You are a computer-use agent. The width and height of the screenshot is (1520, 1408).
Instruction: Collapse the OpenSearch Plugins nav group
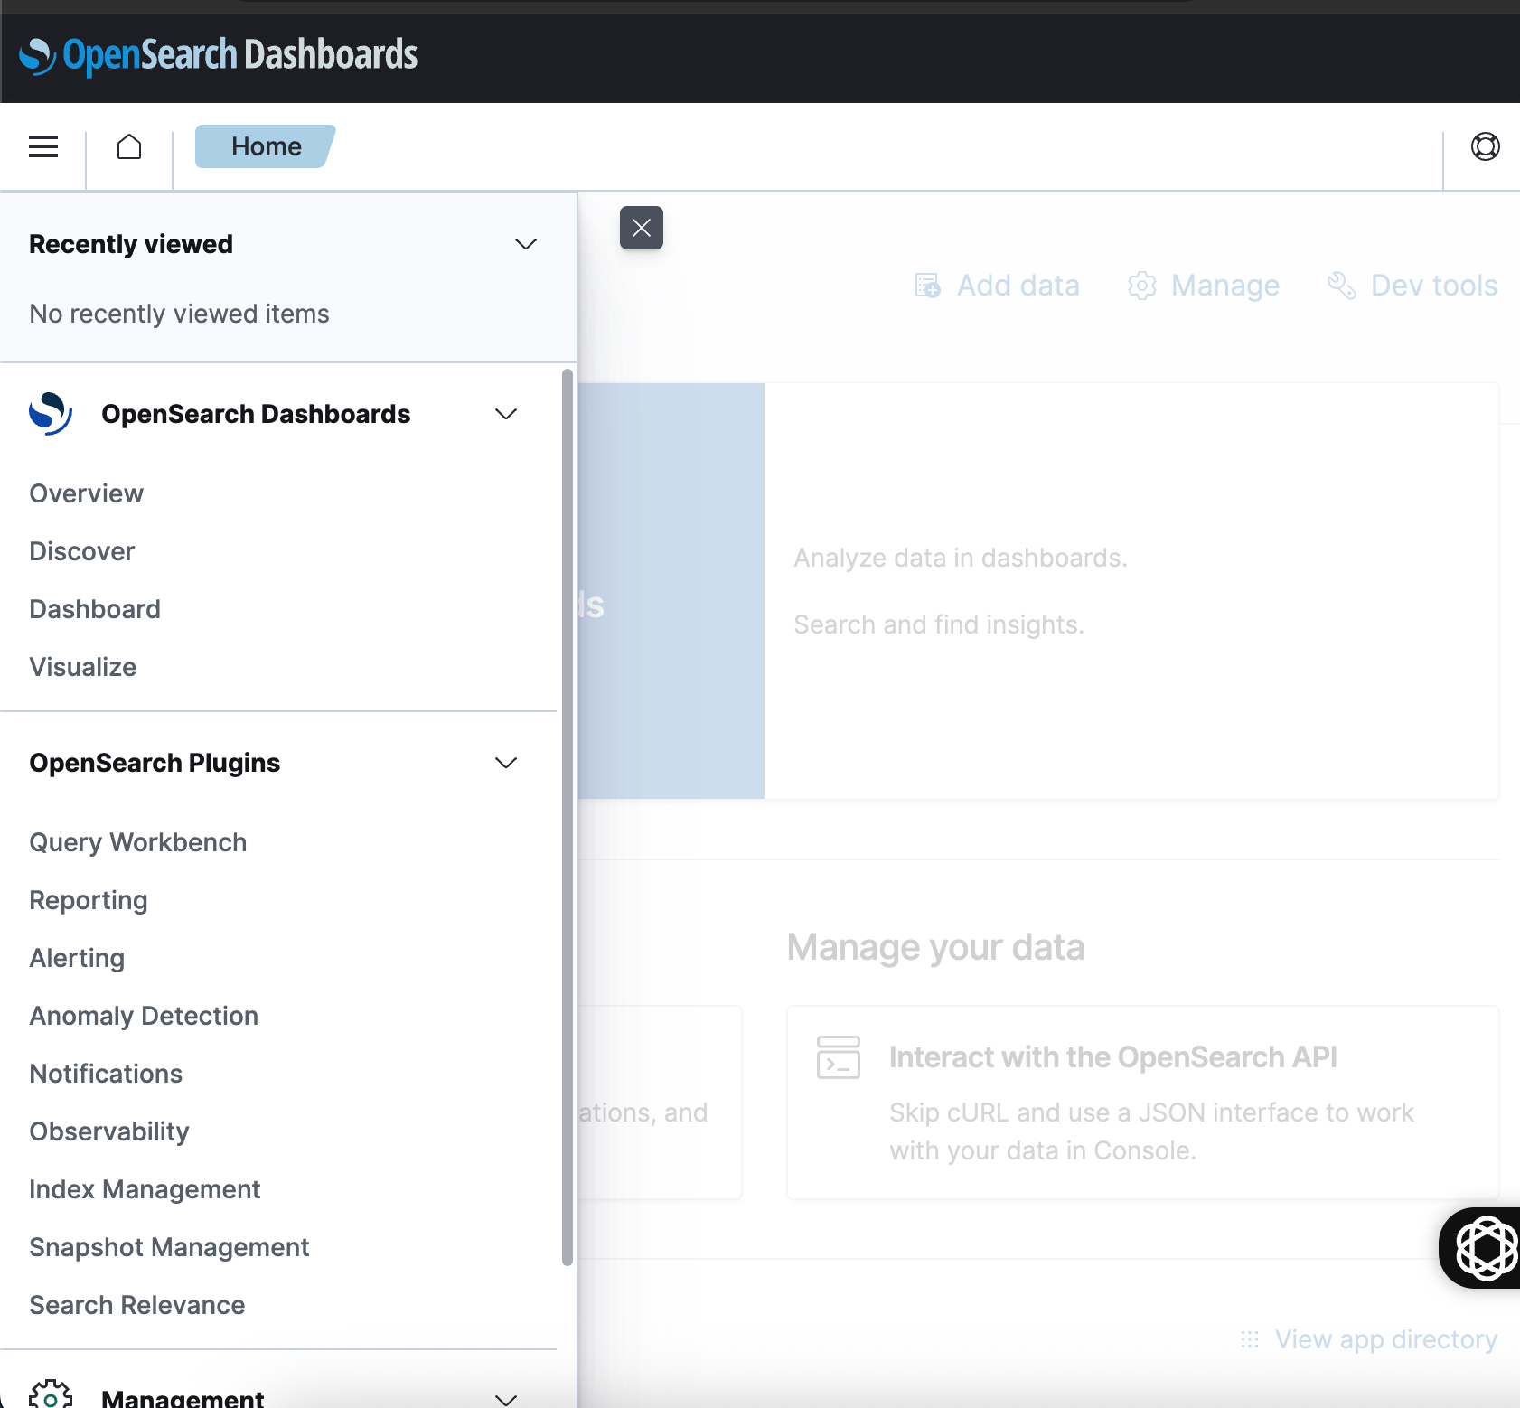(506, 763)
